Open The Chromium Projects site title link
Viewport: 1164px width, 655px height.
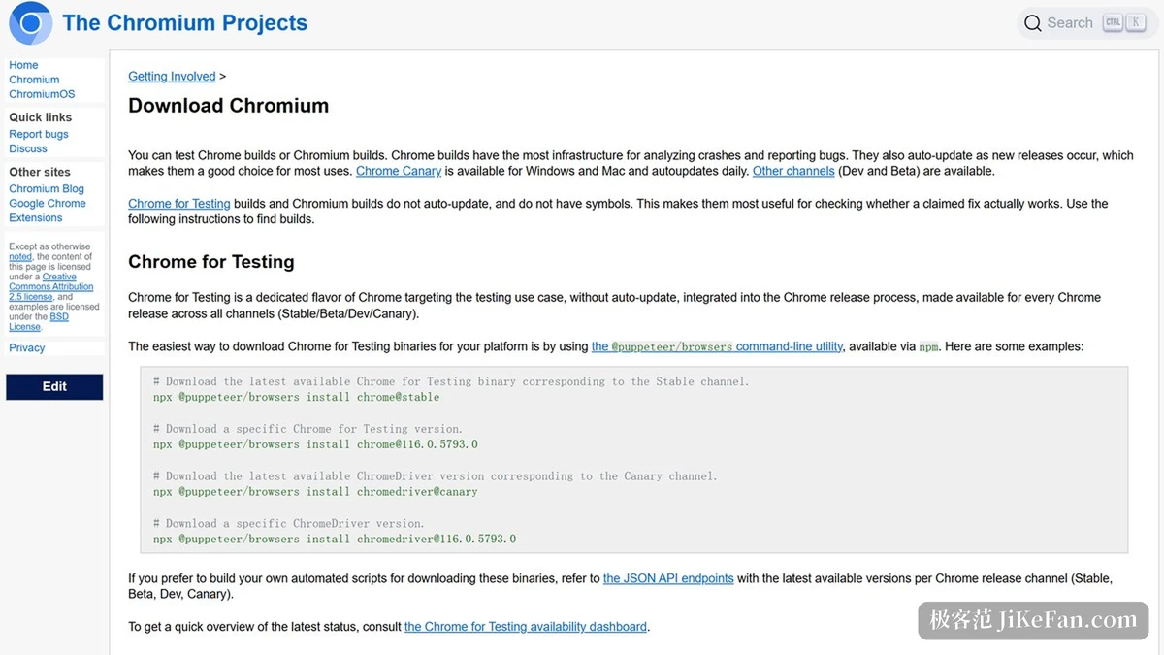coord(184,23)
